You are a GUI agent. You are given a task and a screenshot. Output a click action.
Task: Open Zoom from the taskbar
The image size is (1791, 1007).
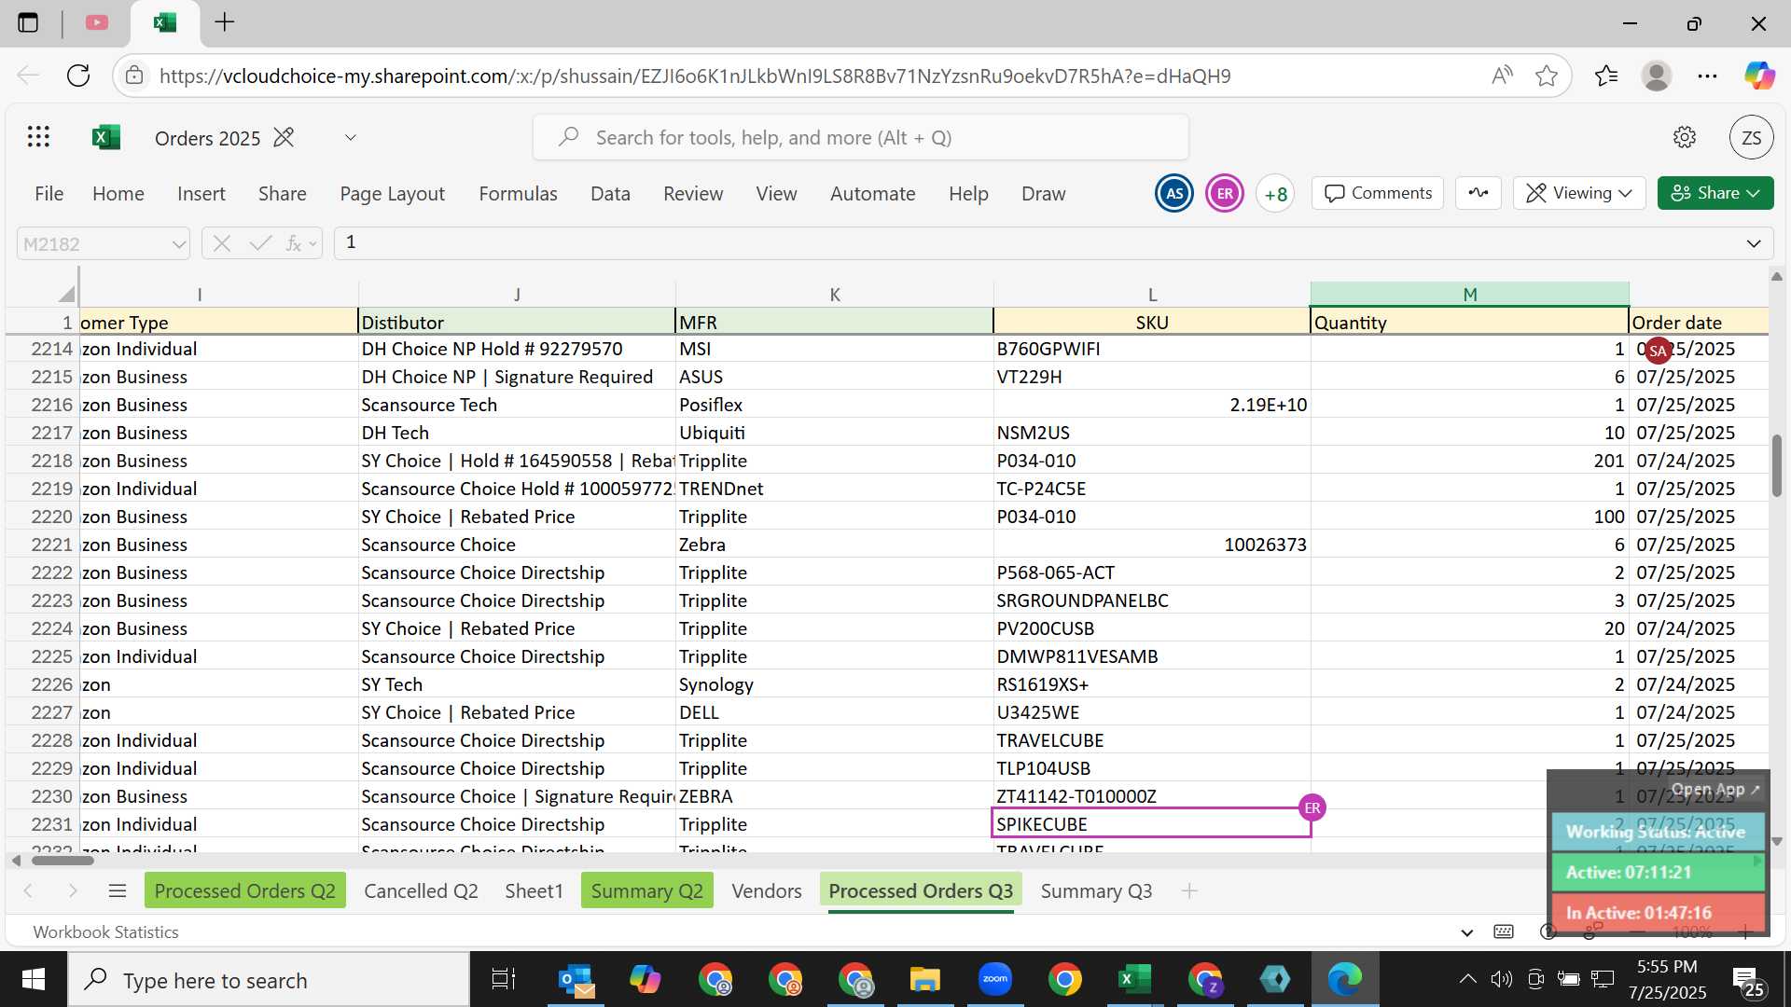point(995,980)
